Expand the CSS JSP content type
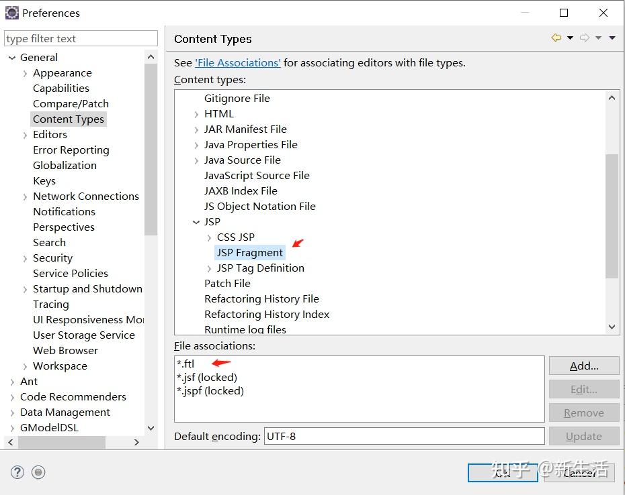Screen dimensions: 625x495 click(x=210, y=237)
